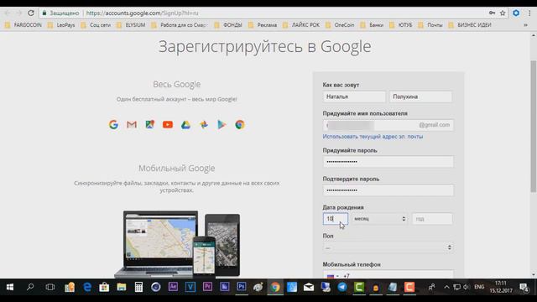Open the 'Соц сети' bookmarks folder
This screenshot has width=537, height=302.
96,25
